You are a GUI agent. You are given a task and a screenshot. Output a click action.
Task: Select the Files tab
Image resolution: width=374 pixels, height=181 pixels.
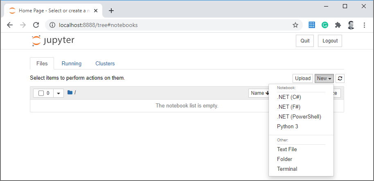click(x=42, y=64)
